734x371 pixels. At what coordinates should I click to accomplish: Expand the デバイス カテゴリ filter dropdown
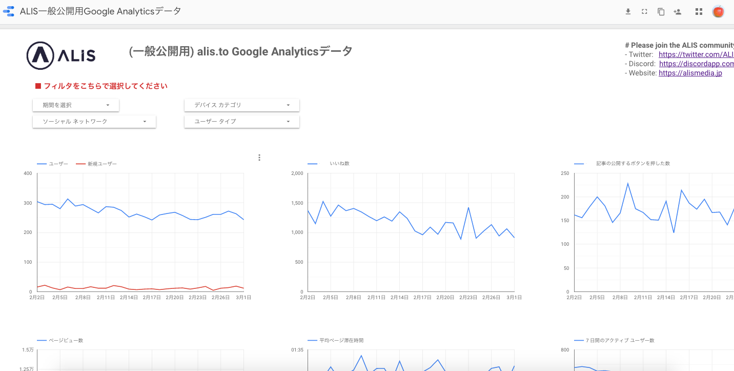click(x=242, y=105)
